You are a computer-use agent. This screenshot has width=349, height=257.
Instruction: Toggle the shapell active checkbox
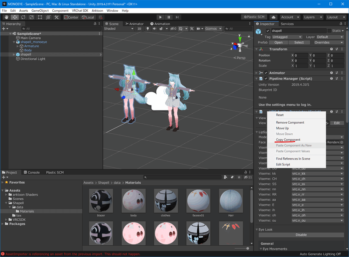tap(268, 30)
